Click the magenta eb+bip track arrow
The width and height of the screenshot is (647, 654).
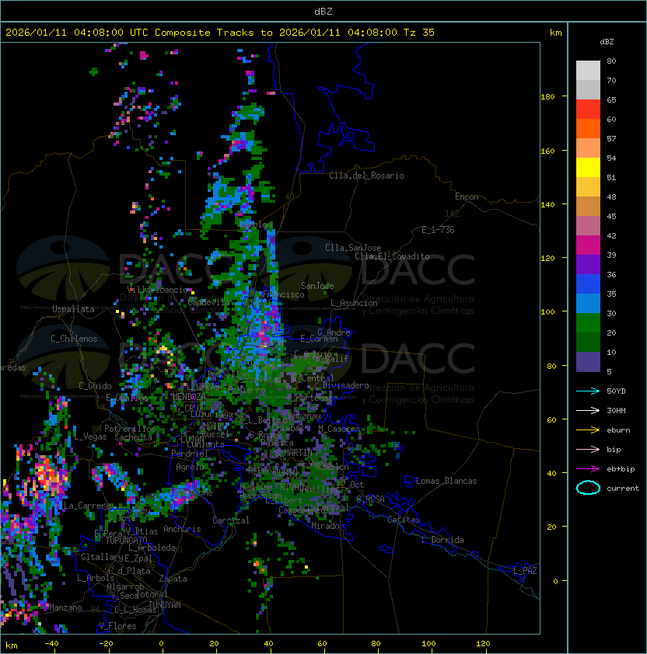588,469
